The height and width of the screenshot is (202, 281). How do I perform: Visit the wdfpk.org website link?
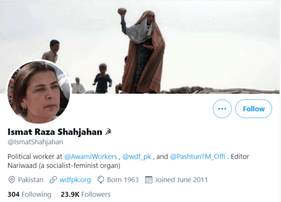75,180
